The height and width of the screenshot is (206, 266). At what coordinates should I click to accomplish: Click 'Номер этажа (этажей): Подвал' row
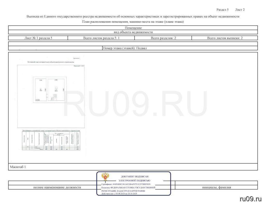[x=127, y=48]
